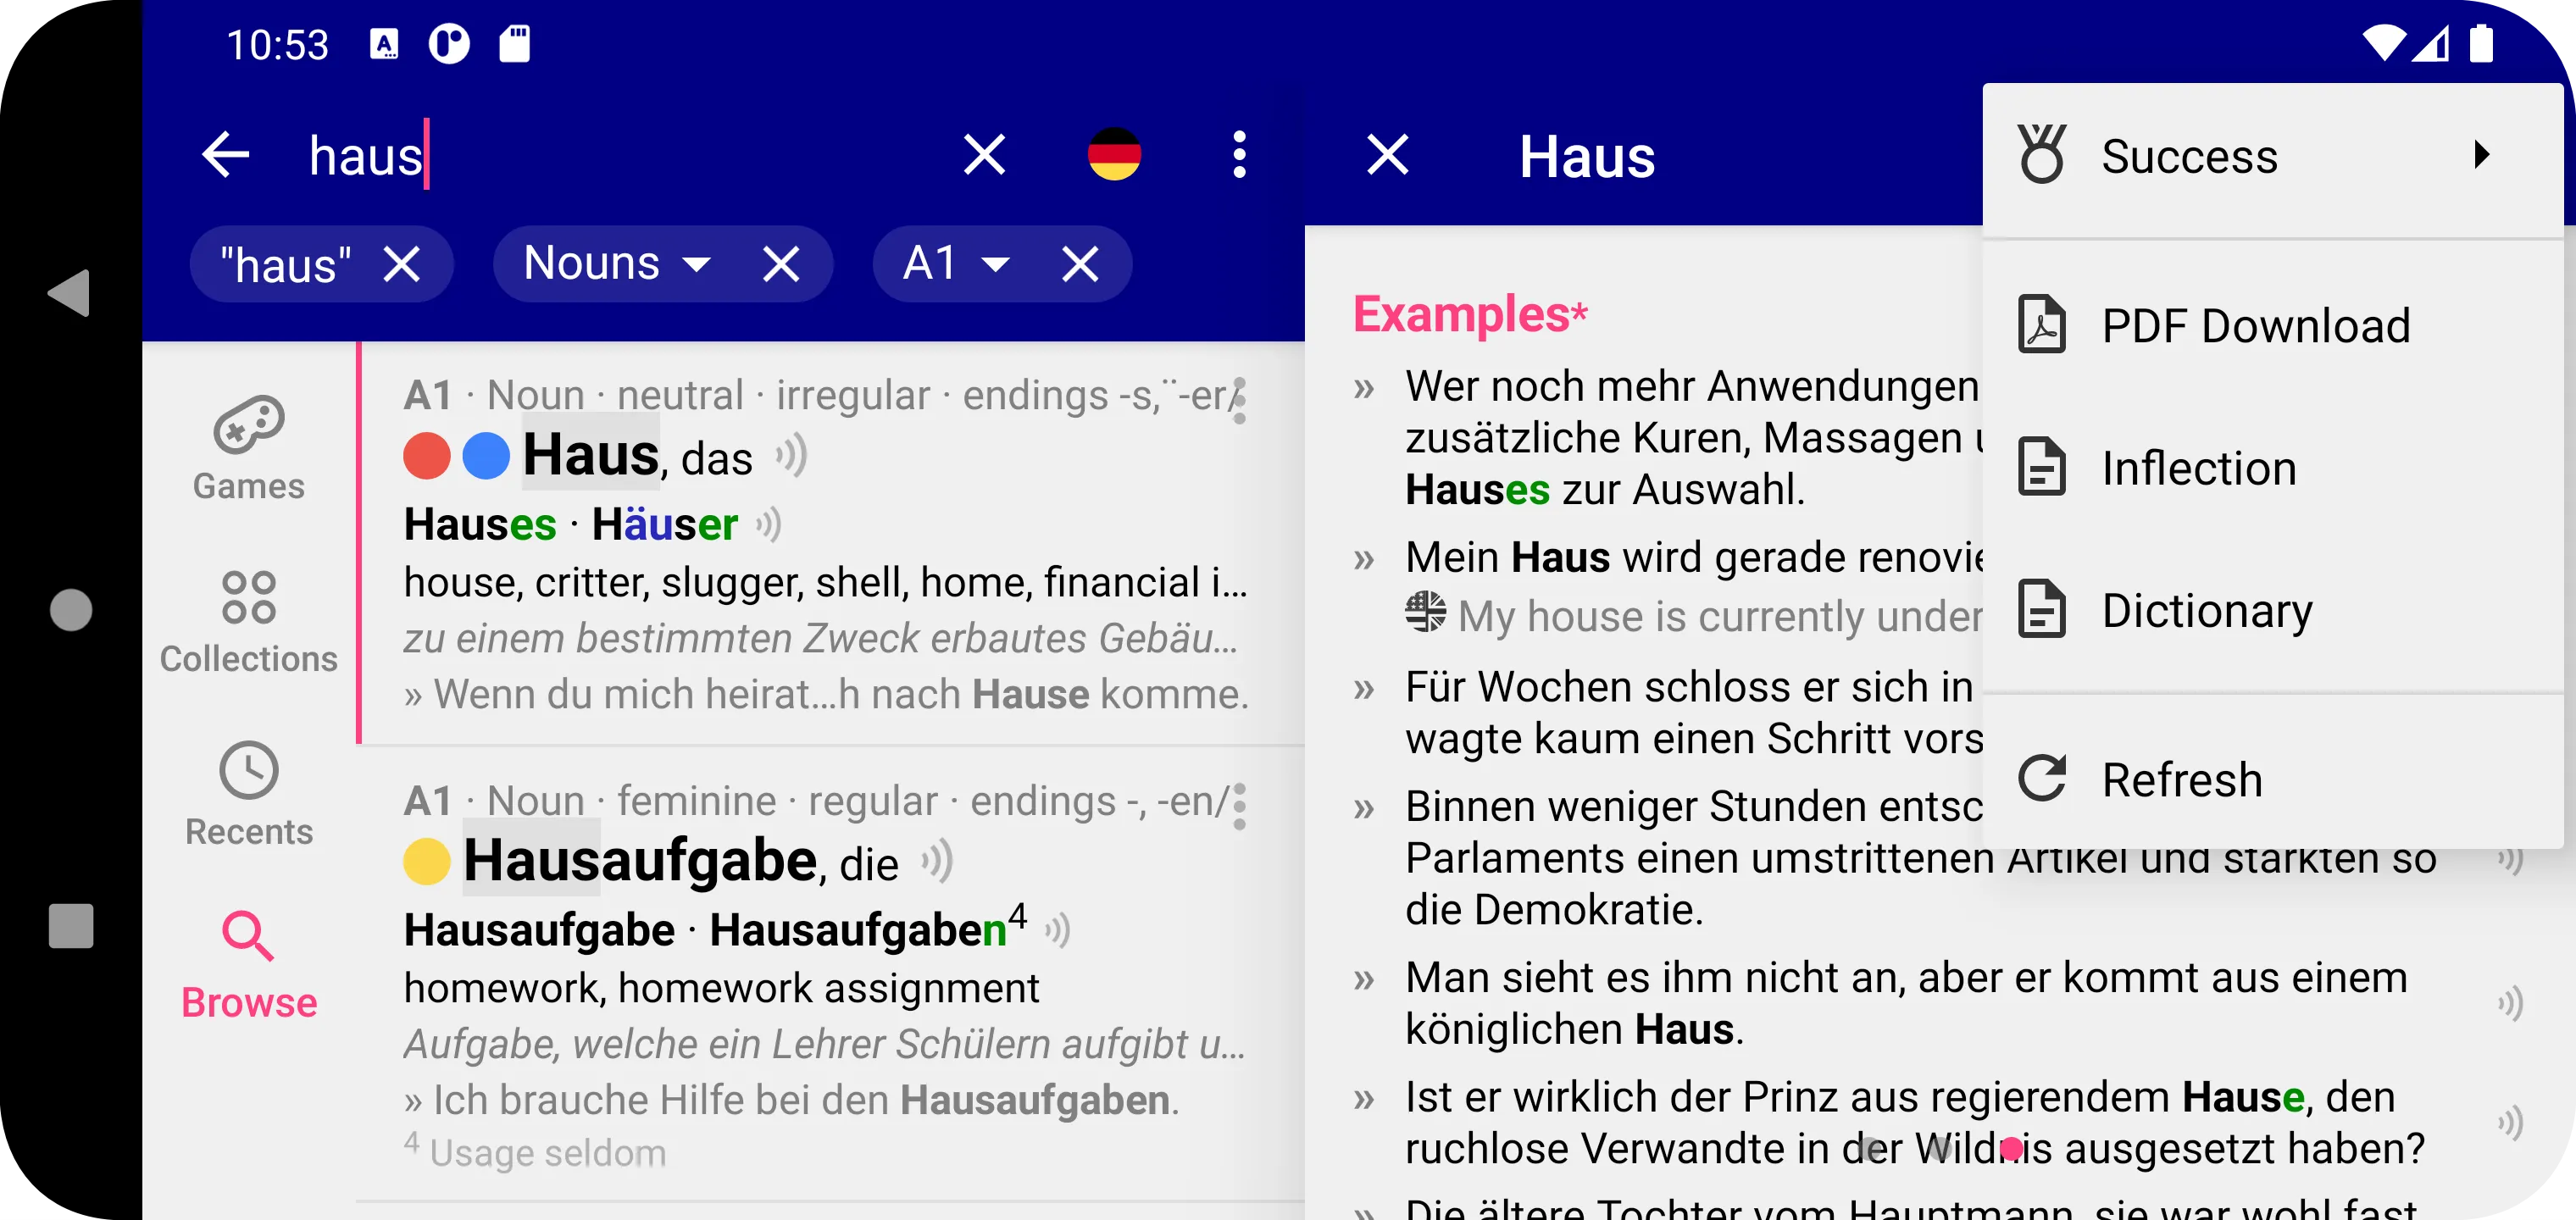Open Browse section
The image size is (2576, 1220).
pyautogui.click(x=250, y=968)
